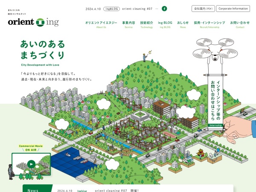
Task: Click City Development with Love text
Action: click(x=40, y=65)
